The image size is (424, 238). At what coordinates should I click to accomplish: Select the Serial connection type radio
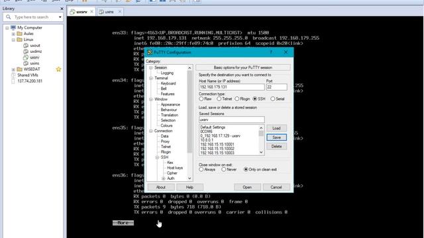point(272,99)
